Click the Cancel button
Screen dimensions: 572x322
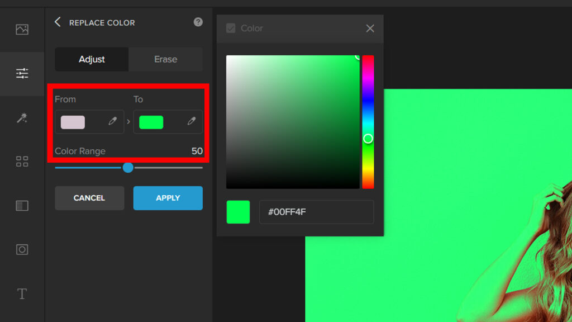pos(89,198)
